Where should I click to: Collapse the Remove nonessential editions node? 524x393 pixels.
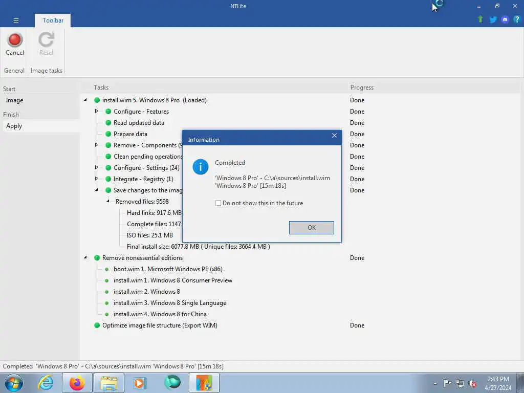point(85,258)
